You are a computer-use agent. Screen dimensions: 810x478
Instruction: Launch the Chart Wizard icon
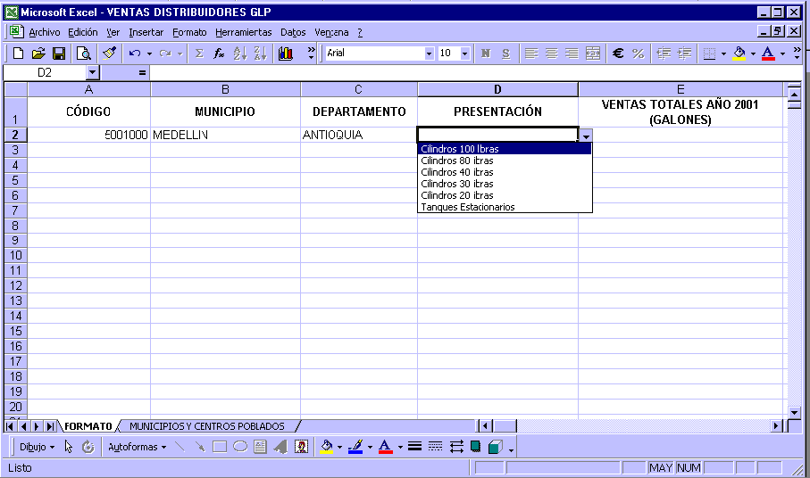pyautogui.click(x=286, y=54)
